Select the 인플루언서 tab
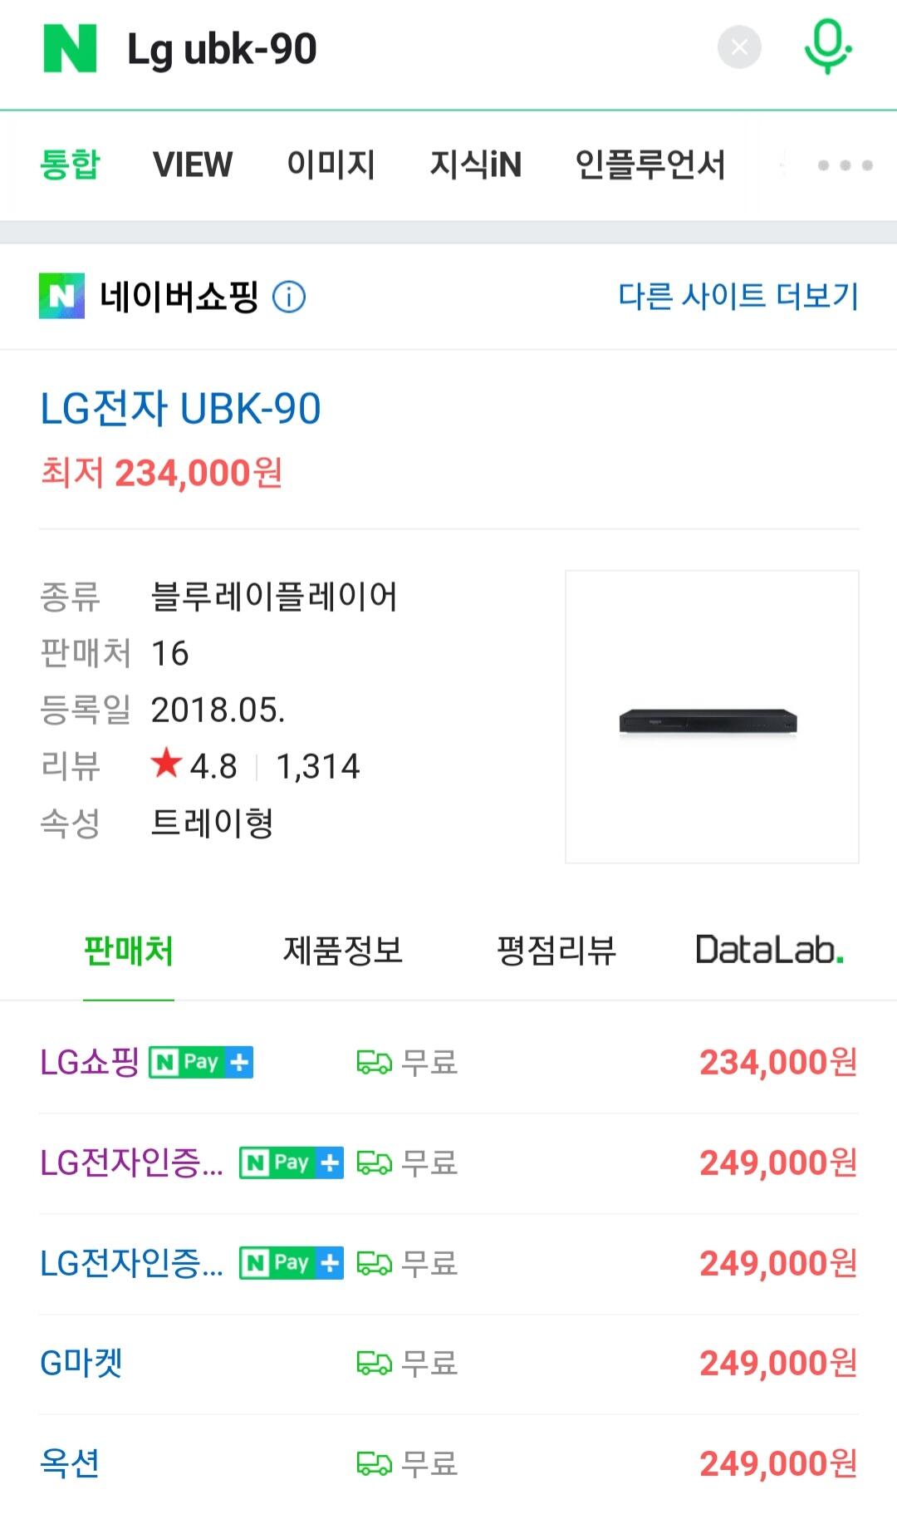 [650, 165]
